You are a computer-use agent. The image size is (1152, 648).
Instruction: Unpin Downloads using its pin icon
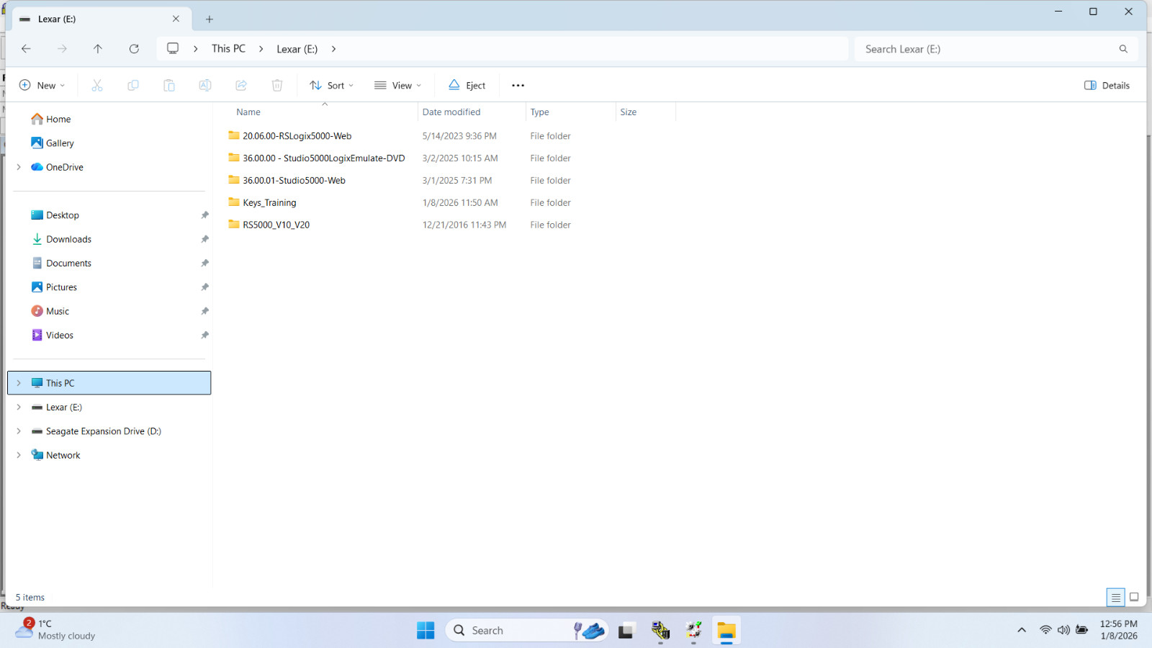click(x=205, y=239)
